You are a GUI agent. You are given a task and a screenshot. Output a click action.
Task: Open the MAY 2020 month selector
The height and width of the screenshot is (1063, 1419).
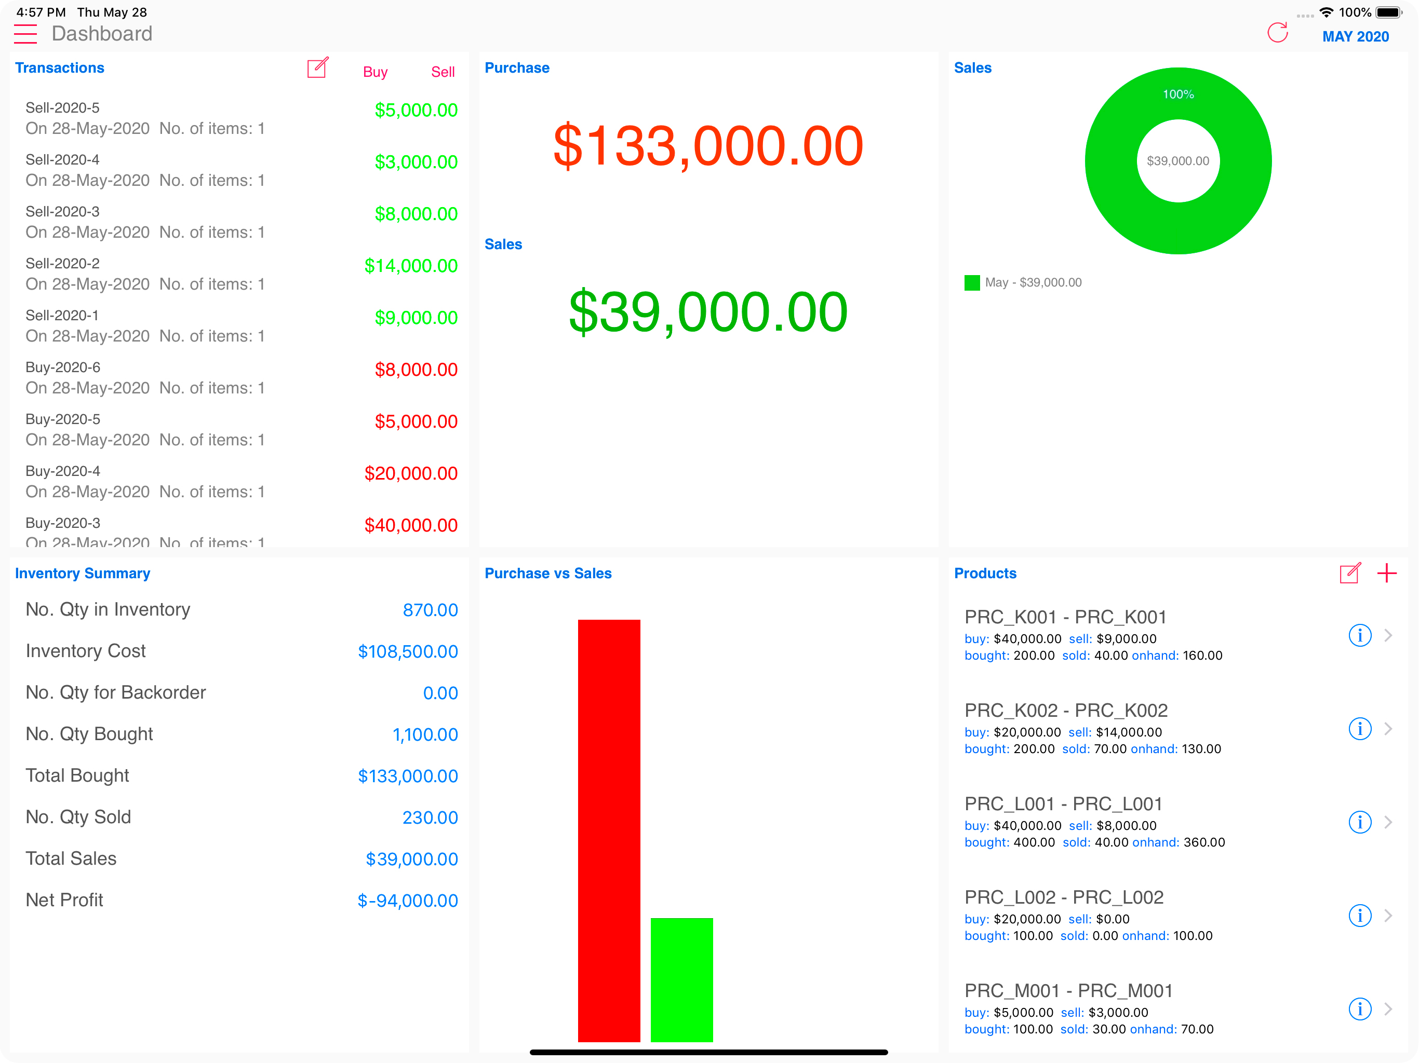coord(1356,36)
